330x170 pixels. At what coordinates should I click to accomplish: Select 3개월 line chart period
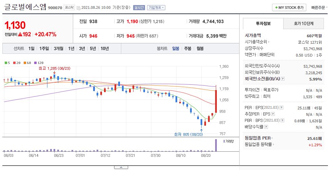tap(59, 49)
